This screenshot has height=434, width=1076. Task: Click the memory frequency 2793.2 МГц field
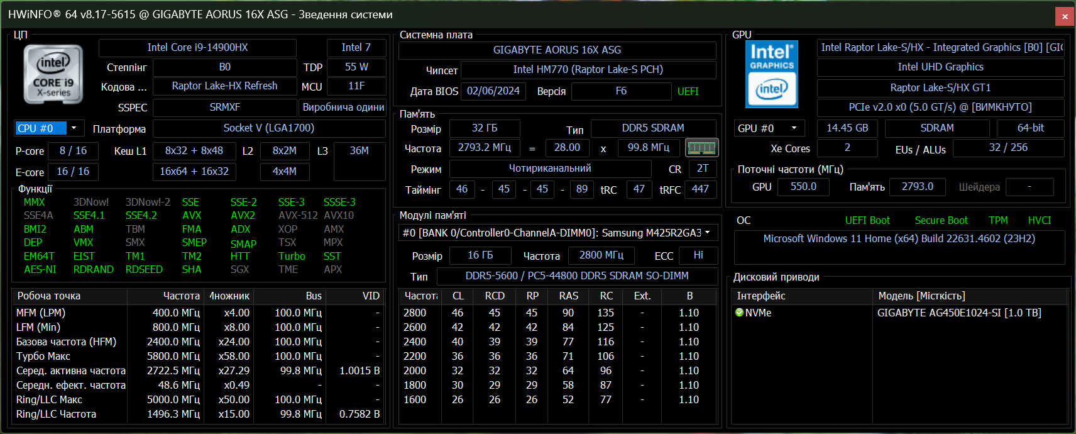pyautogui.click(x=485, y=148)
